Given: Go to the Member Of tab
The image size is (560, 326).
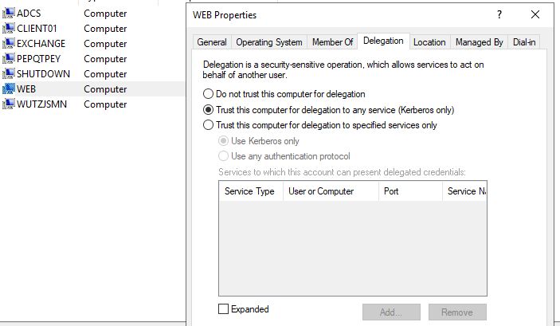Looking at the screenshot, I should pos(332,42).
